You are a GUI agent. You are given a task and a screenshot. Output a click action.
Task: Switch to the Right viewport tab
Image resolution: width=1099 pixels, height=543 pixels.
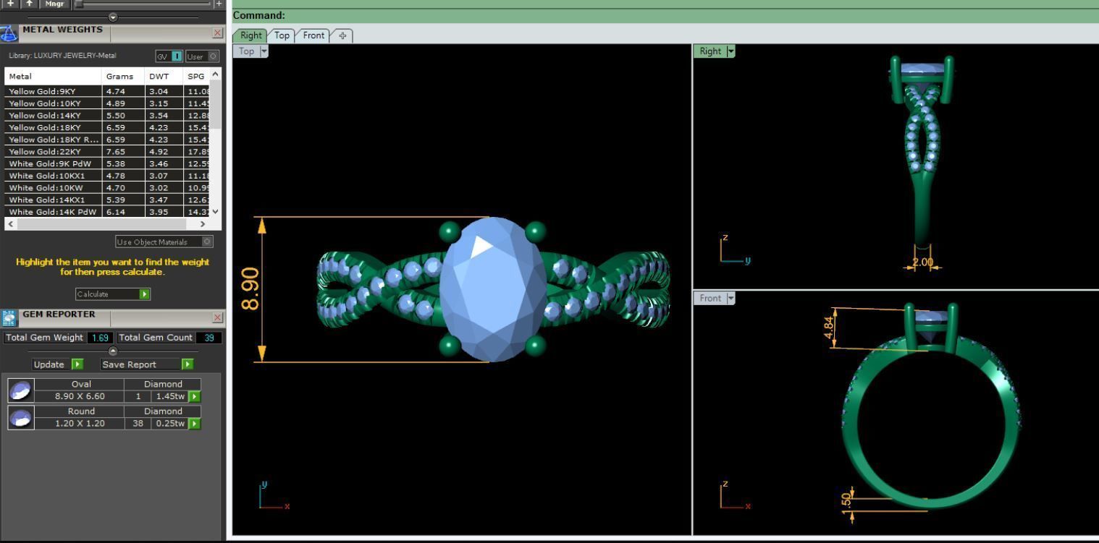250,35
